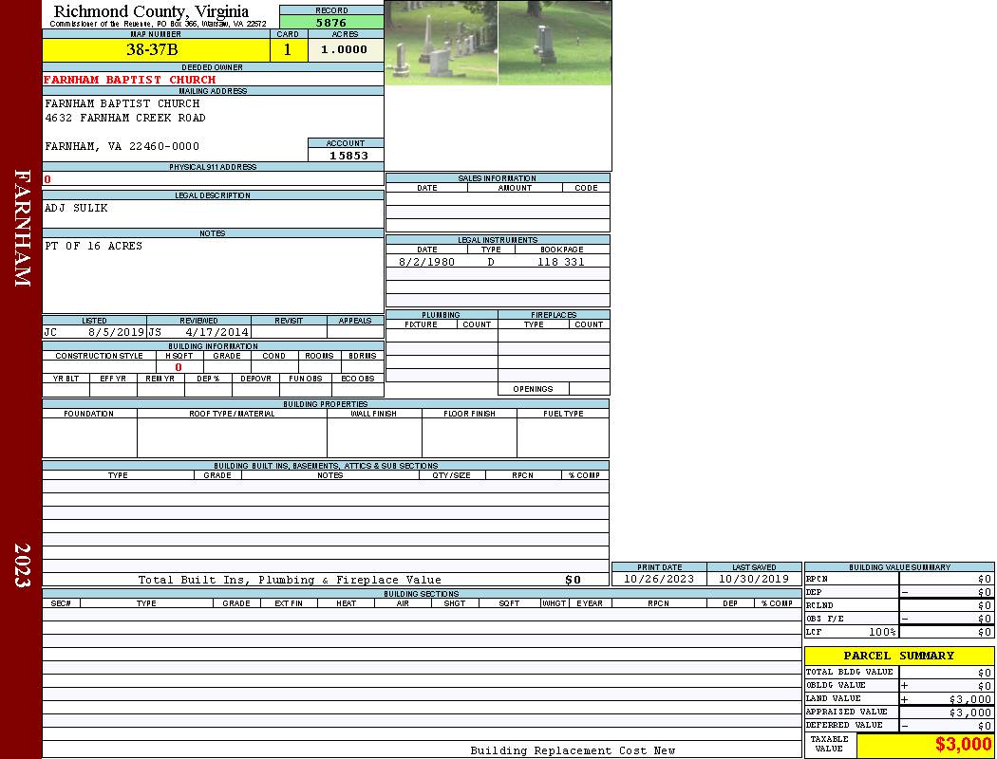Select the acres value 1.0000

point(344,50)
